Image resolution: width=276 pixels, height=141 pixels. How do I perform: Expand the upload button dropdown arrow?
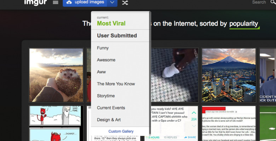[112, 2]
